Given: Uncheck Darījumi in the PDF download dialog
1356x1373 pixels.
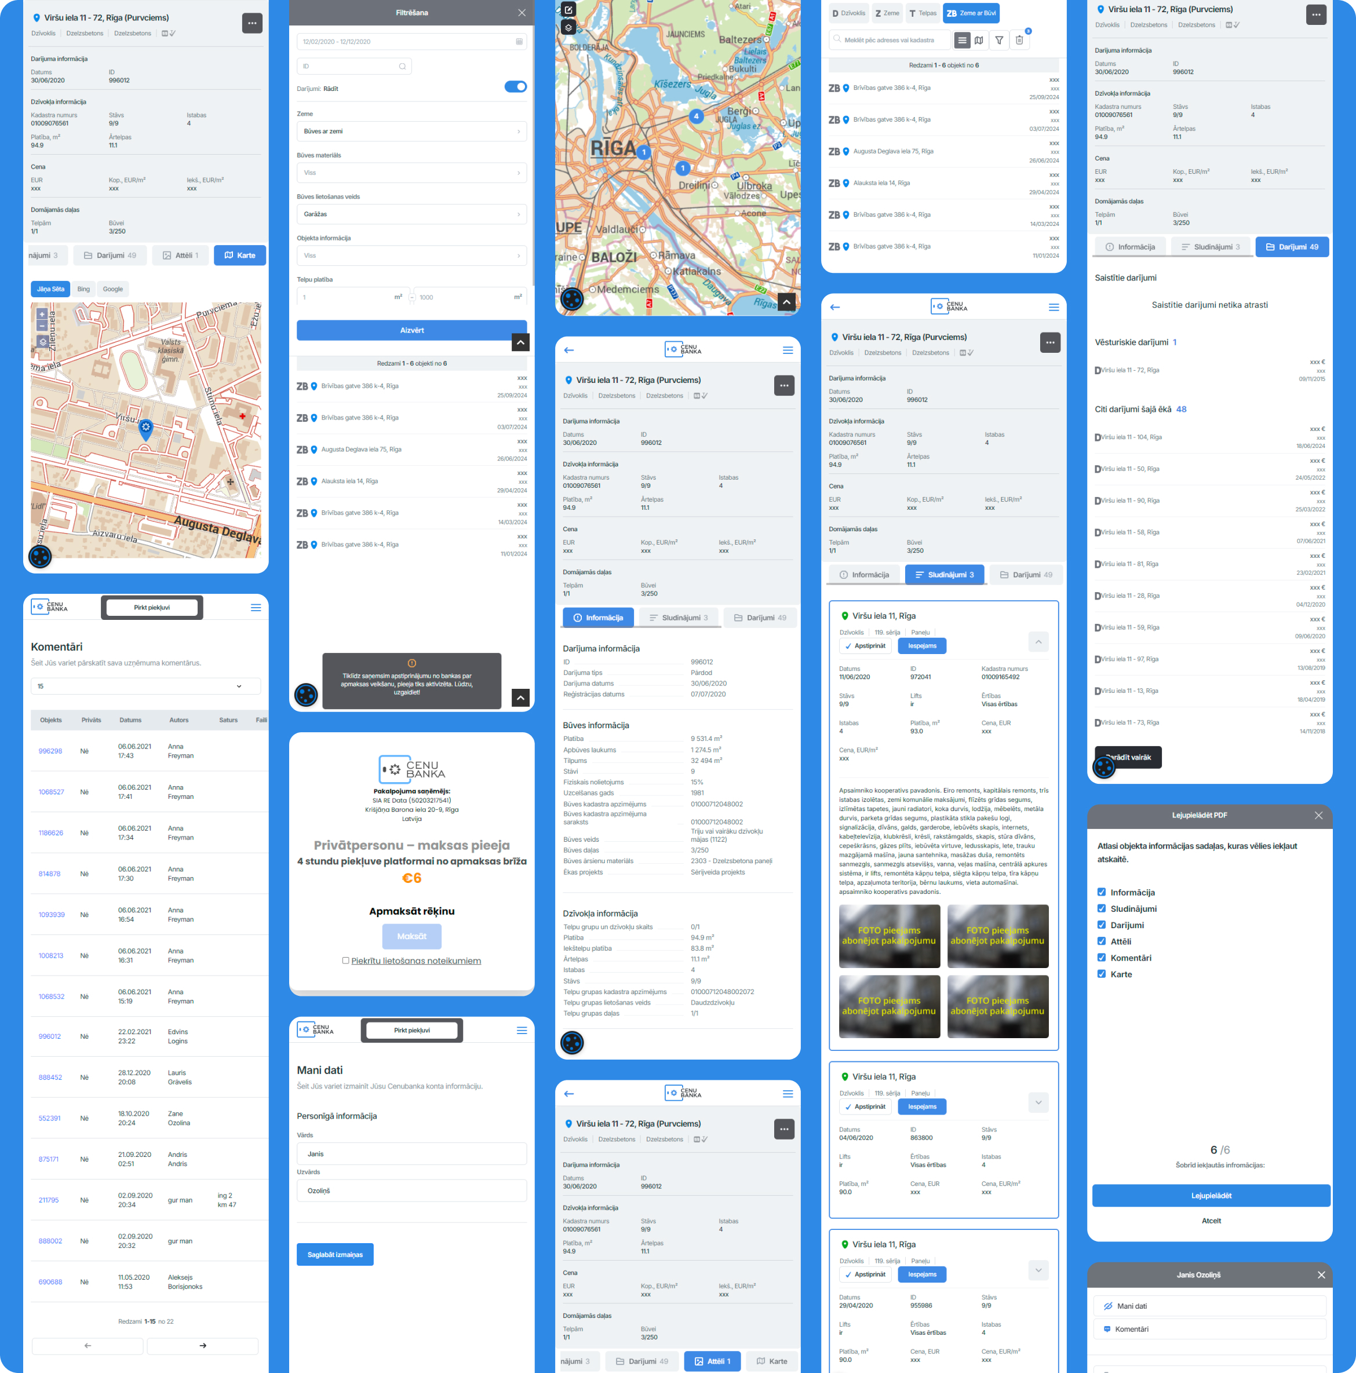Looking at the screenshot, I should 1102,925.
